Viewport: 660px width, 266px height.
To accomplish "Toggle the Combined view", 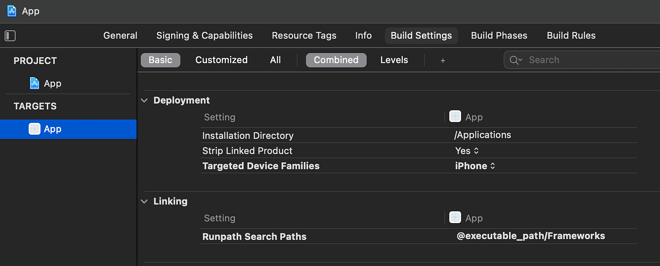I will [x=336, y=60].
